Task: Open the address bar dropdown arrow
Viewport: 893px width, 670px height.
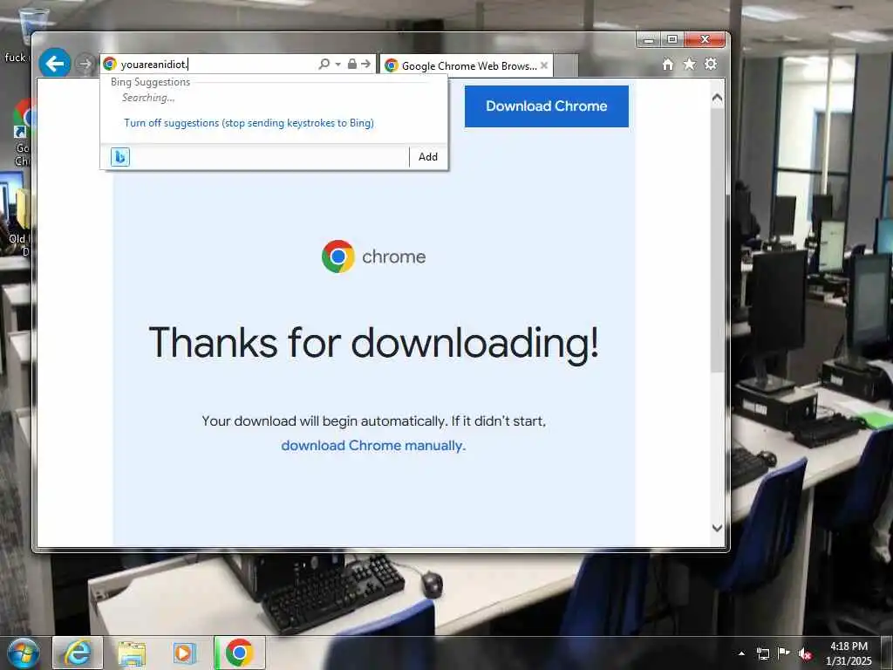Action: coord(337,64)
